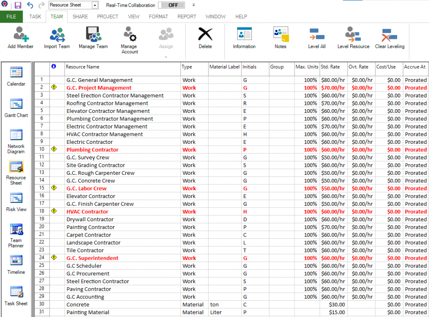Image resolution: width=429 pixels, height=317 pixels.
Task: Switch to the Risk View
Action: point(16,201)
